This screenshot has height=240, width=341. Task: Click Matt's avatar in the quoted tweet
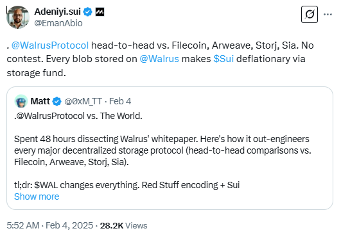(x=21, y=101)
